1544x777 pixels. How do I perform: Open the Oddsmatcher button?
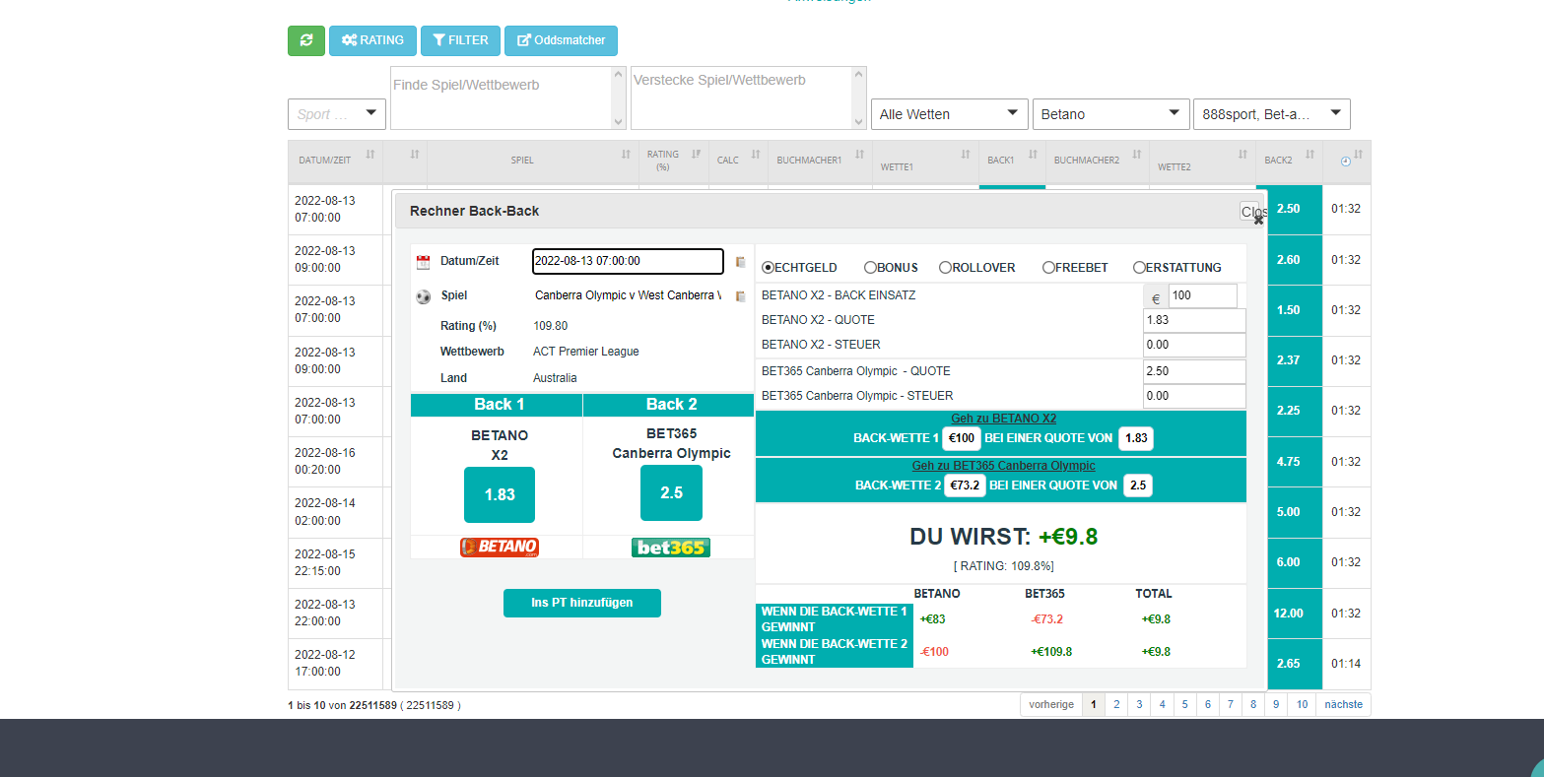[x=561, y=40]
